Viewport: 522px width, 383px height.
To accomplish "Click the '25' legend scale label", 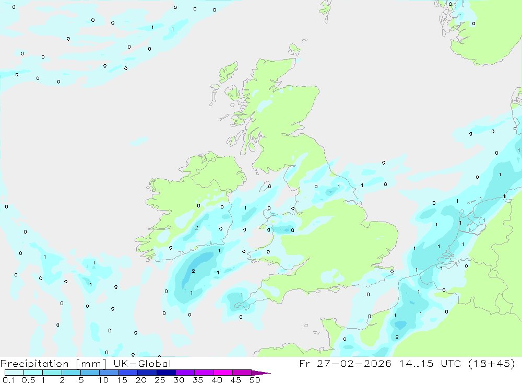I will (x=160, y=380).
